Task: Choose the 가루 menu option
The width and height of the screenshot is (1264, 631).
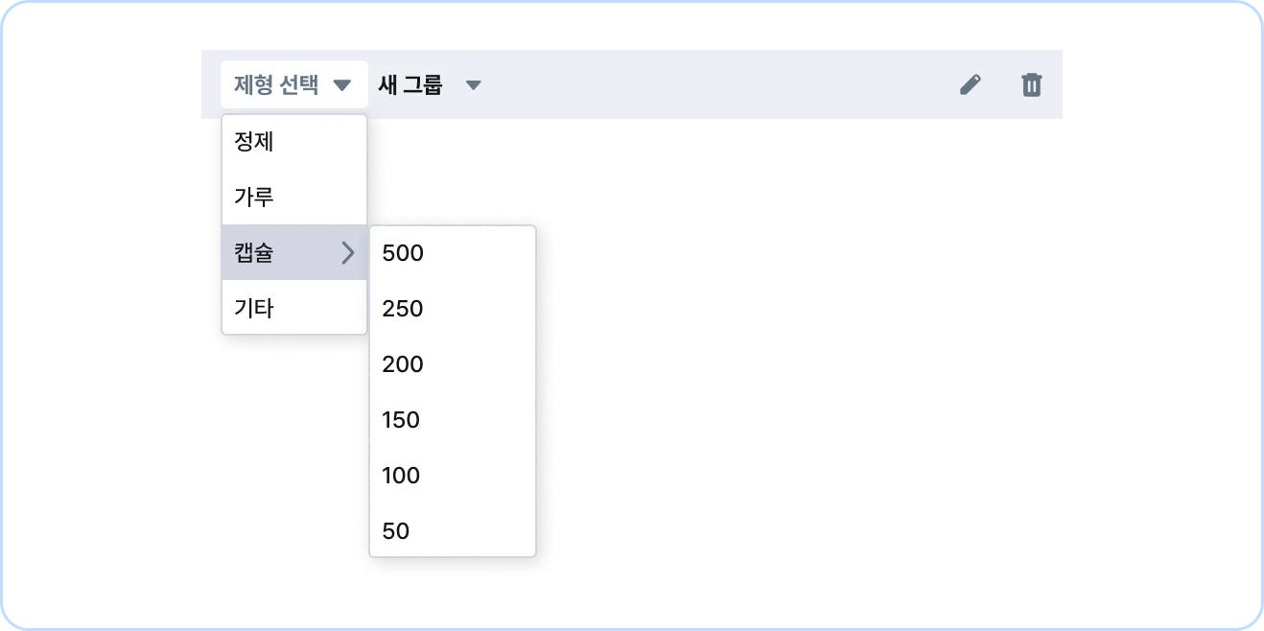Action: (x=294, y=198)
